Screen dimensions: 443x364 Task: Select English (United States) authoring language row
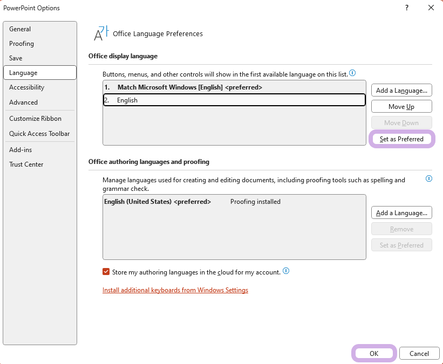(156, 202)
